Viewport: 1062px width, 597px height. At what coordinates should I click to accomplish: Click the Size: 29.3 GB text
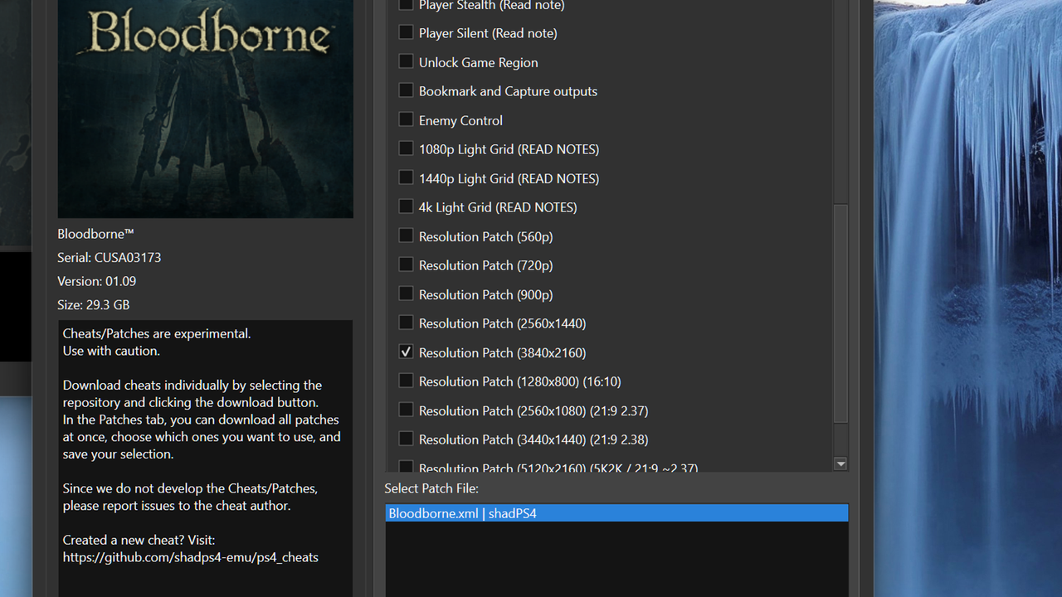point(93,304)
